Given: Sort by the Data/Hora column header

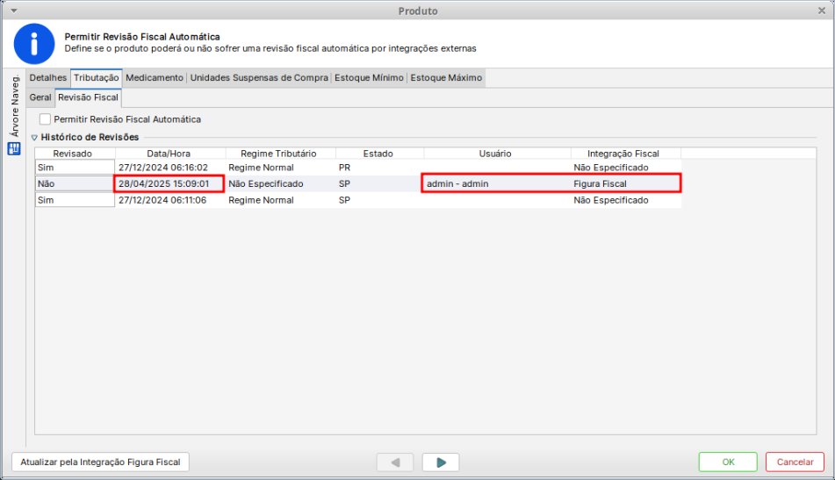Looking at the screenshot, I should tap(168, 154).
